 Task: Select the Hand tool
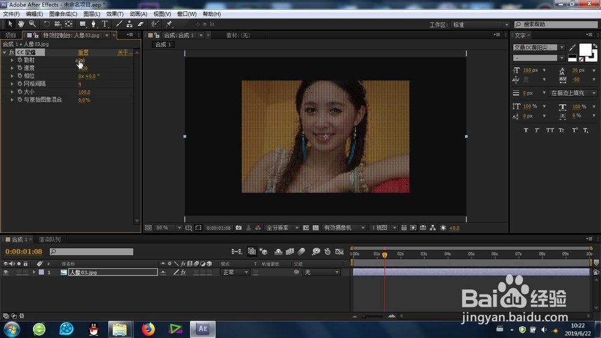pos(20,24)
